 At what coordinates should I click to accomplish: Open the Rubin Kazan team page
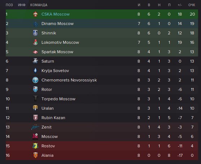tap(53, 118)
